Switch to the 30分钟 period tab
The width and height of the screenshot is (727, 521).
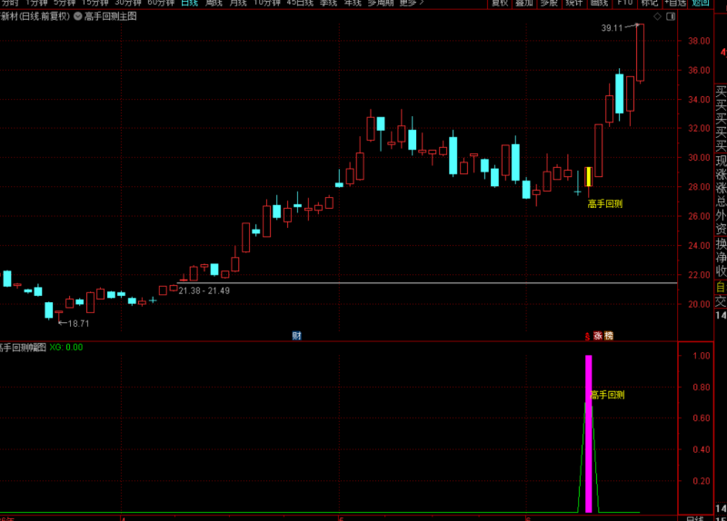click(128, 3)
